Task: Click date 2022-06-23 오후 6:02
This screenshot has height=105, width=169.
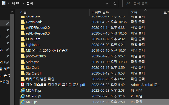Action: point(108,79)
